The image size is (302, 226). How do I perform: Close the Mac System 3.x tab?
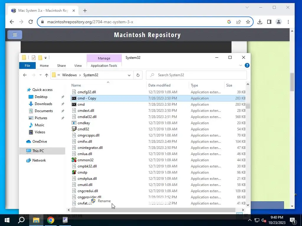click(x=73, y=11)
